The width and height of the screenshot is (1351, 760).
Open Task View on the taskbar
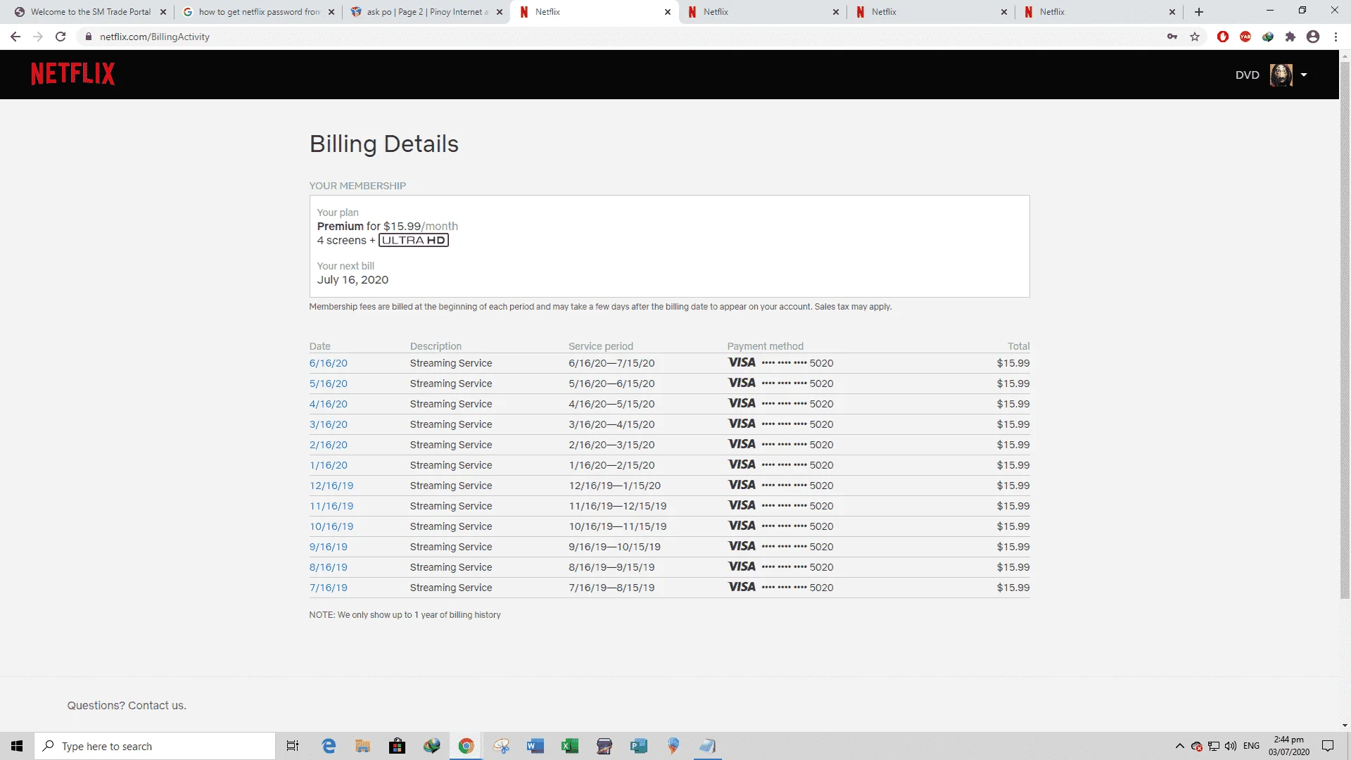point(293,746)
